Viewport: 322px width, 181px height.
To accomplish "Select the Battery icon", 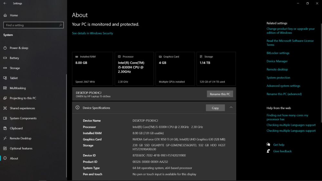I will pos(5,58).
